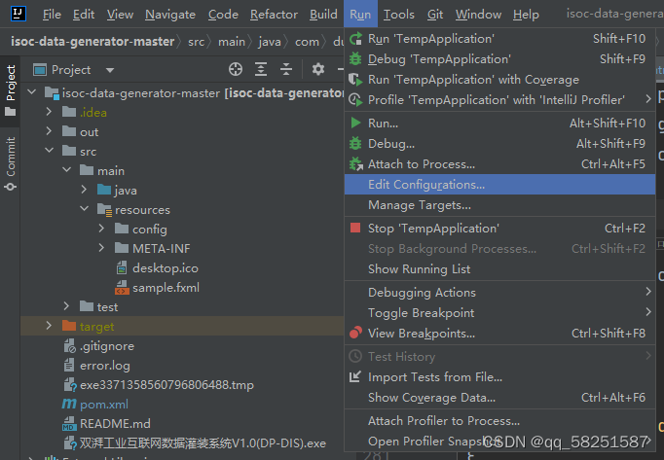The image size is (664, 460).
Task: Click the Select Opened File target icon
Action: (x=236, y=69)
